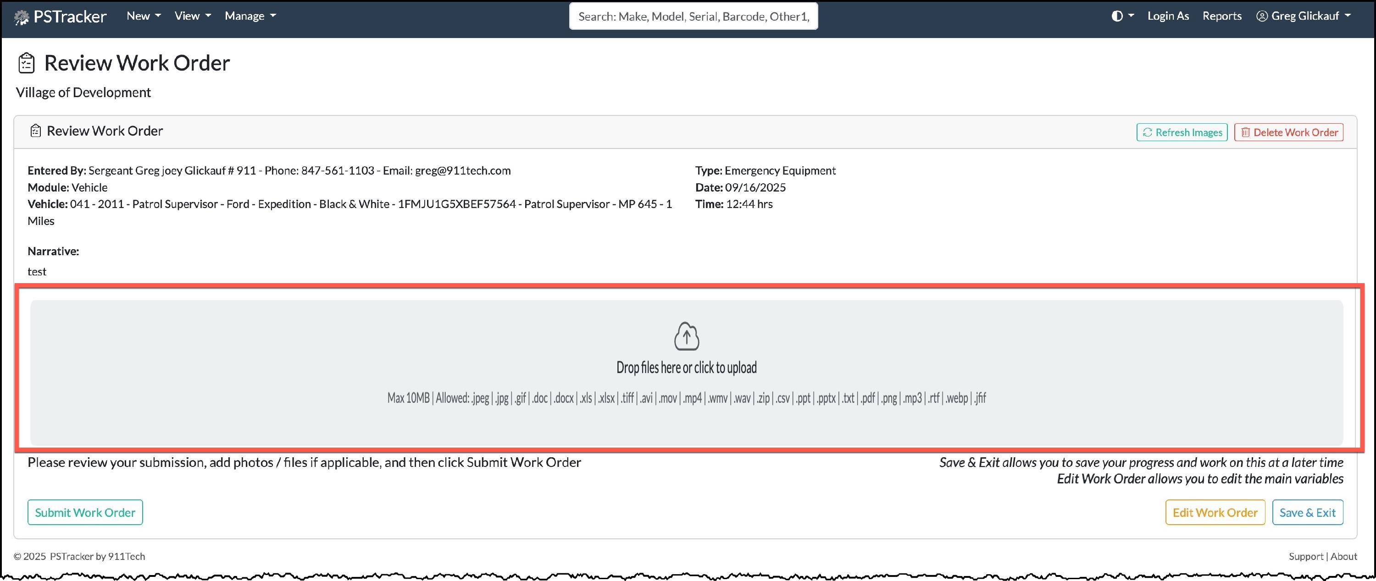1376x581 pixels.
Task: Open the Login As menu item
Action: 1168,16
